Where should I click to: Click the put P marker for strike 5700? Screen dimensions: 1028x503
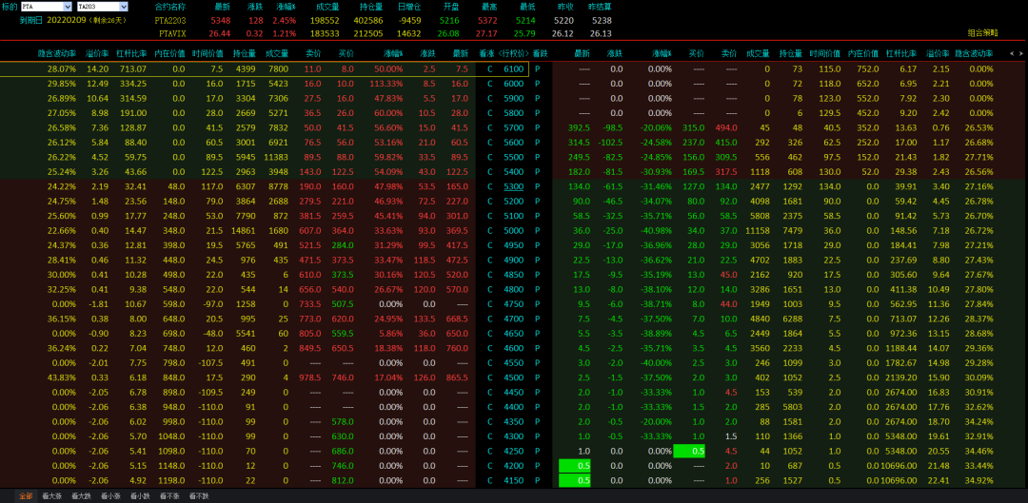click(x=537, y=127)
